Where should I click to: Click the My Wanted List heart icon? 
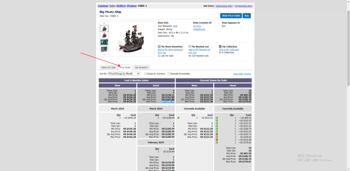[190, 47]
